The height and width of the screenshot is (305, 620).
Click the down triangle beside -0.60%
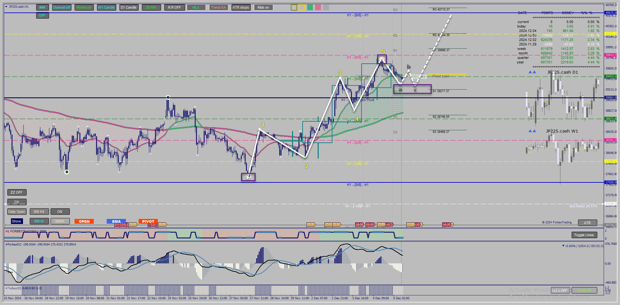tap(563, 246)
